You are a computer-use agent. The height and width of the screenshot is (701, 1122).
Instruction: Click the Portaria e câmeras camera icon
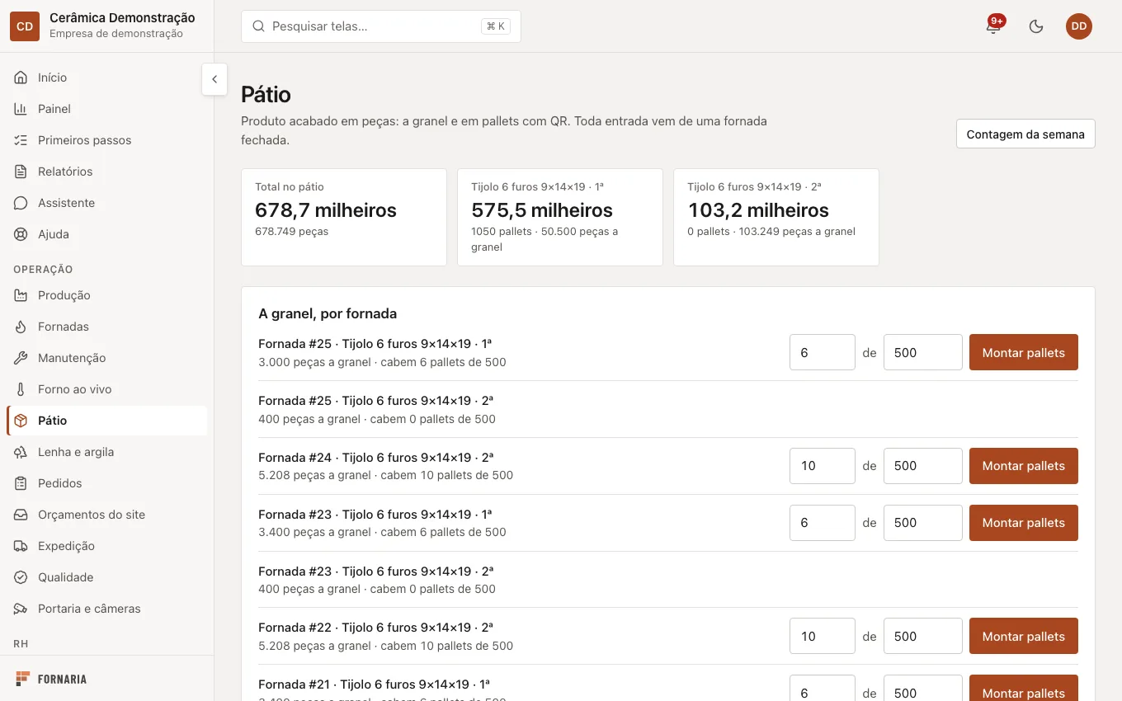click(x=21, y=609)
